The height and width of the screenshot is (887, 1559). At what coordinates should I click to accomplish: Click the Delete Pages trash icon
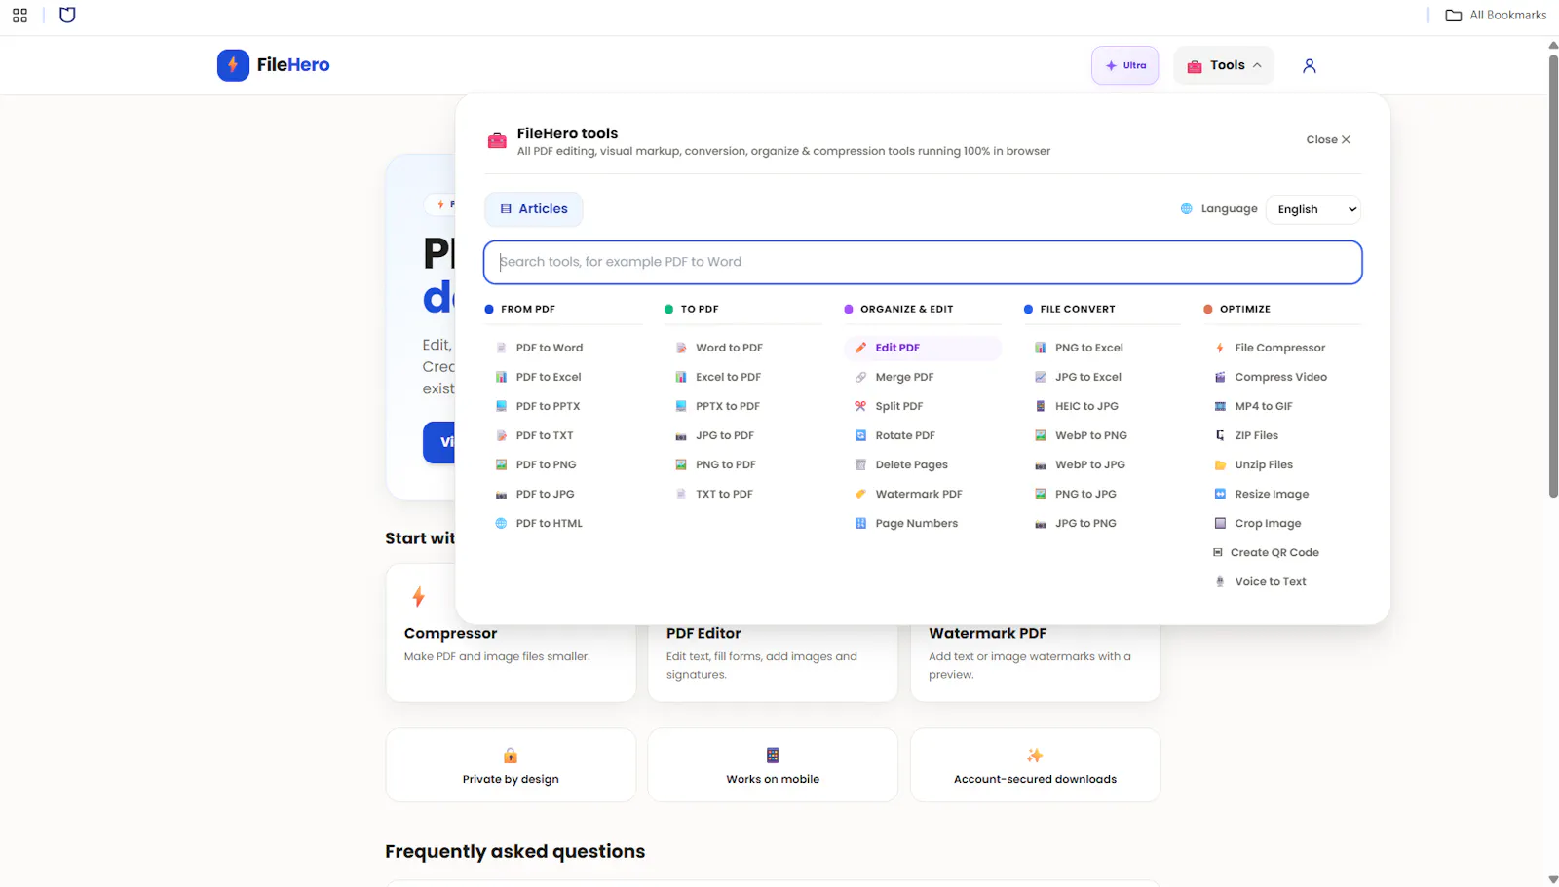(x=860, y=464)
